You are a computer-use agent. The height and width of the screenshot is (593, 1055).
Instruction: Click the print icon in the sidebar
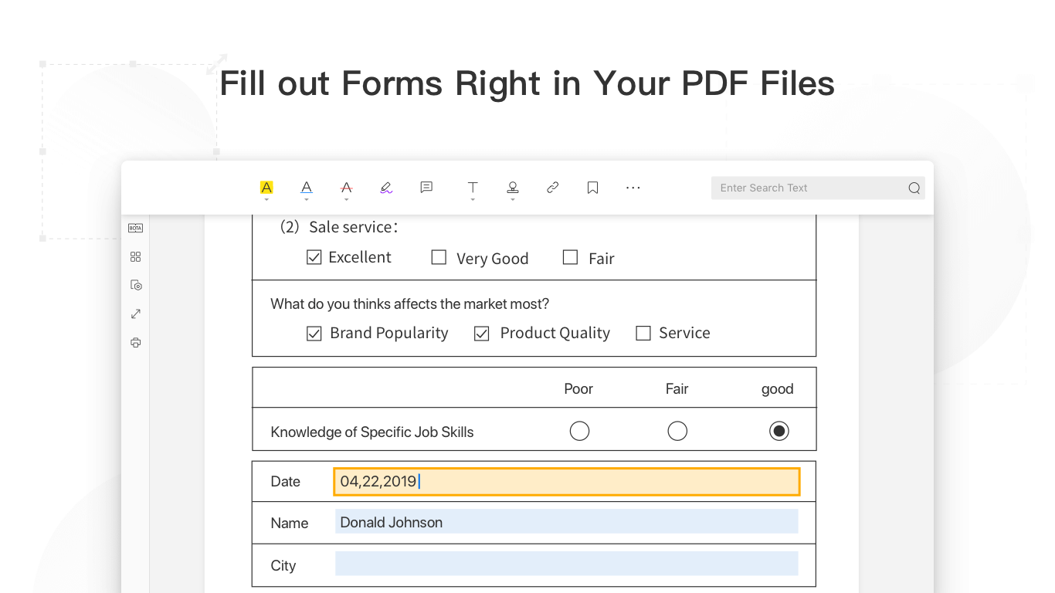pyautogui.click(x=136, y=343)
